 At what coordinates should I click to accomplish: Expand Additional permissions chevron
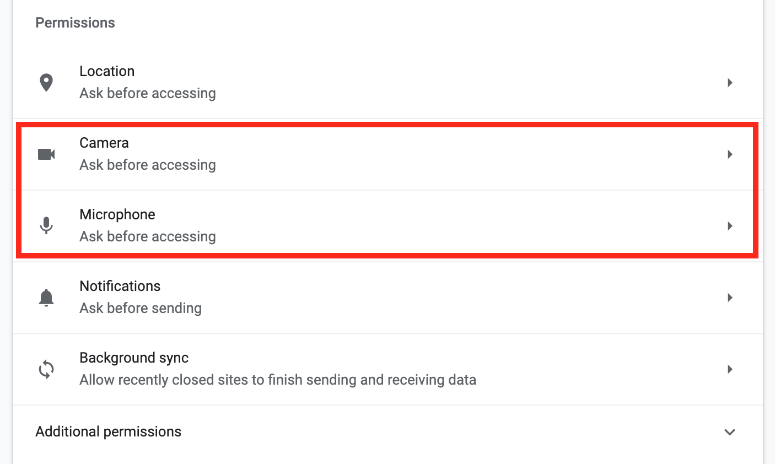point(730,432)
